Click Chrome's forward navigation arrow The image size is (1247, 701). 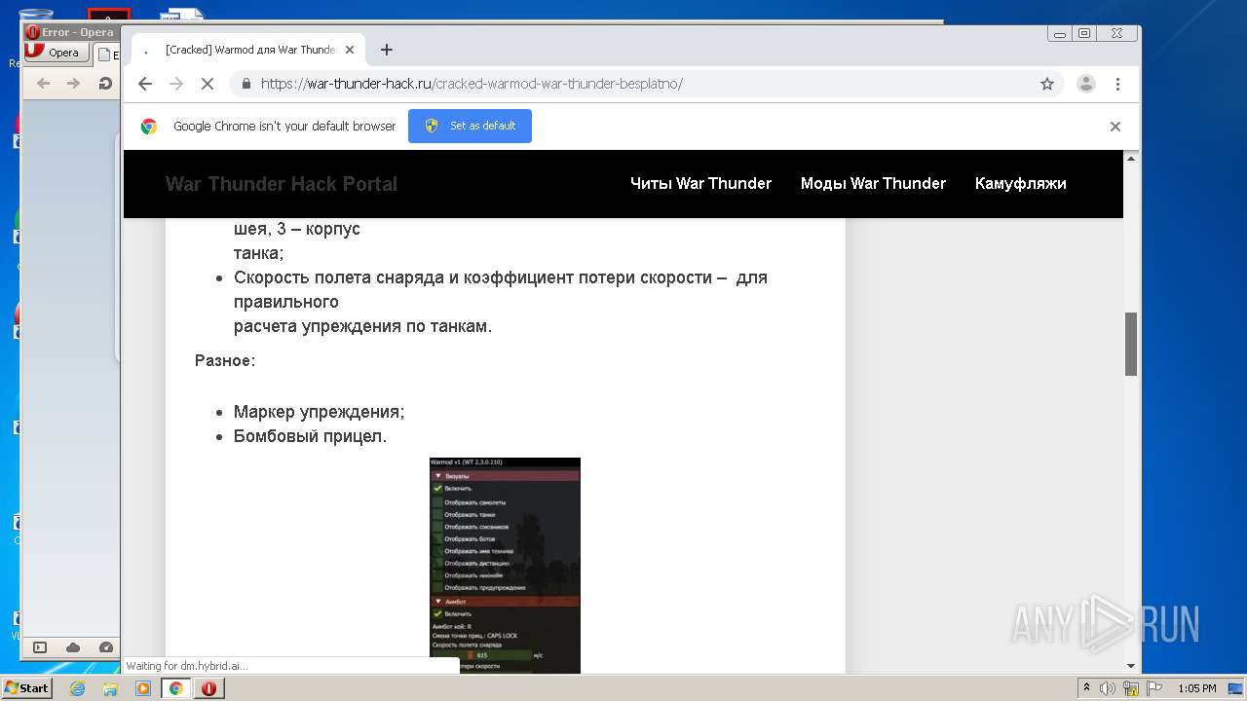176,84
